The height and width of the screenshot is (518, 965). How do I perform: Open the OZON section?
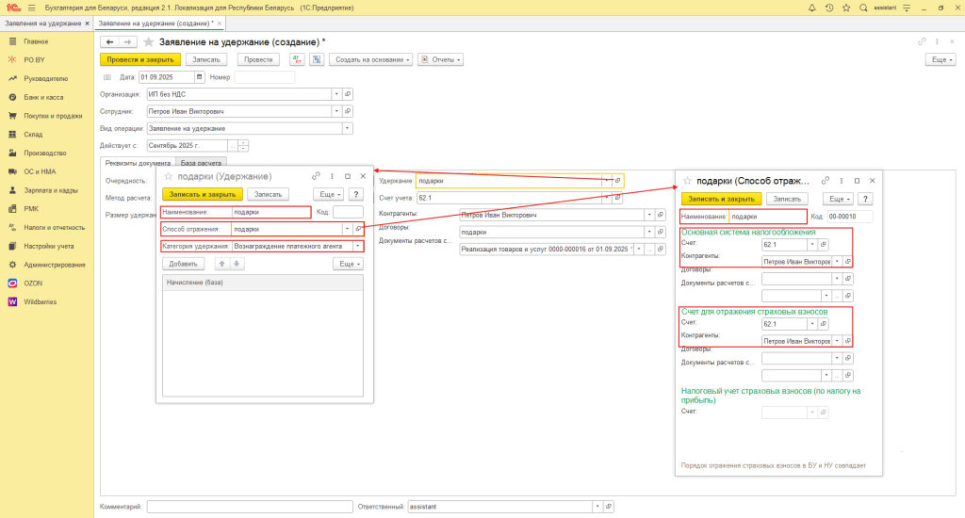tap(33, 283)
